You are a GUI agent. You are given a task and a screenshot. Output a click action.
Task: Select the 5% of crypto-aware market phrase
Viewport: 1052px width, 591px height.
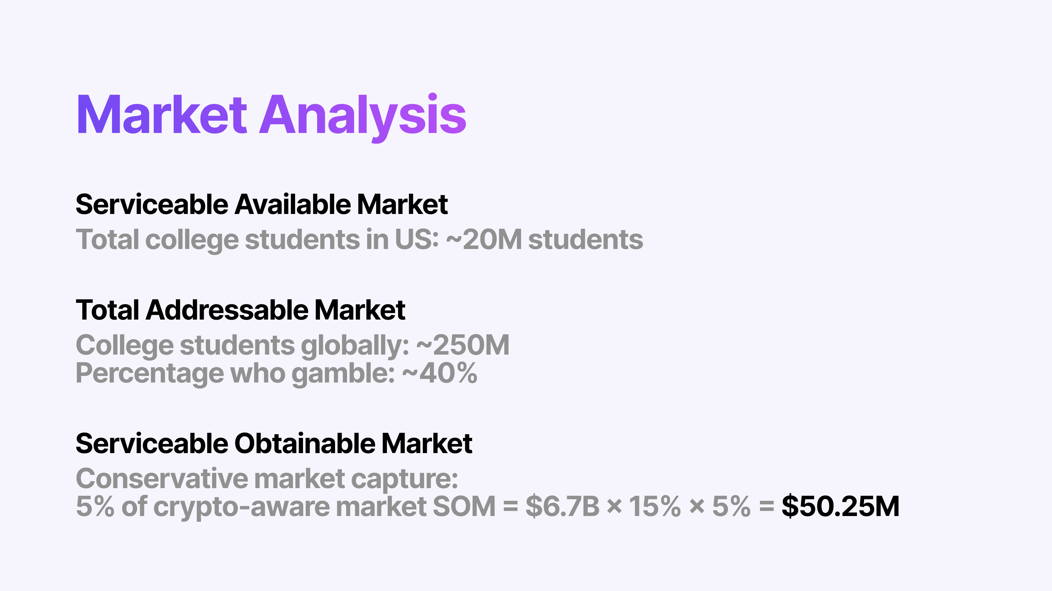251,507
